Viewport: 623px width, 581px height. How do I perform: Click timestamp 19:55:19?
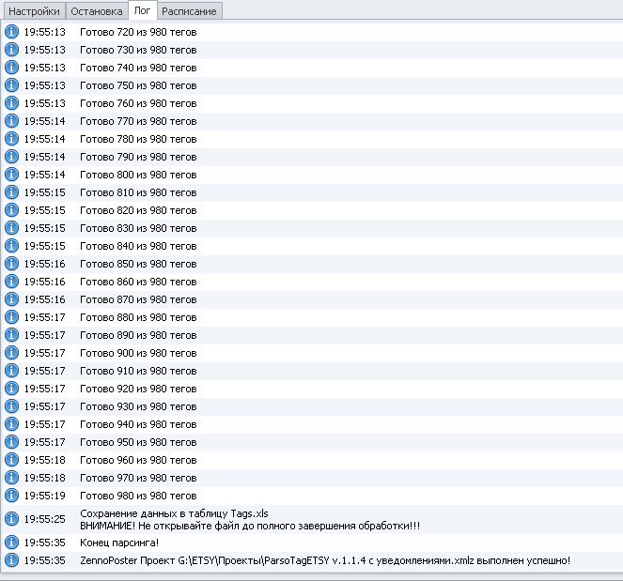44,497
